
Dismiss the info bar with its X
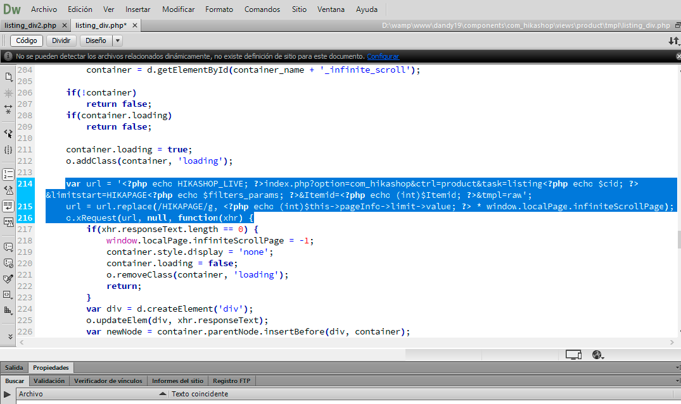(678, 56)
